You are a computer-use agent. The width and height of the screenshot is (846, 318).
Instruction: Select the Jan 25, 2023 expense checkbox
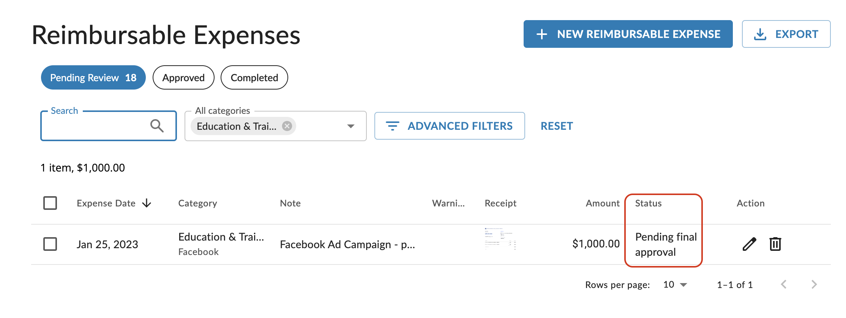pos(50,244)
